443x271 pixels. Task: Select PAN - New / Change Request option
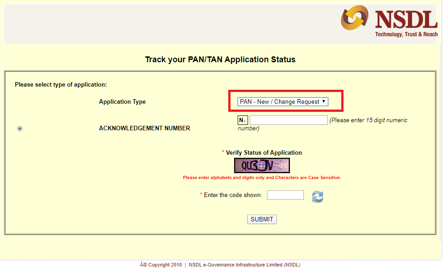pos(282,101)
